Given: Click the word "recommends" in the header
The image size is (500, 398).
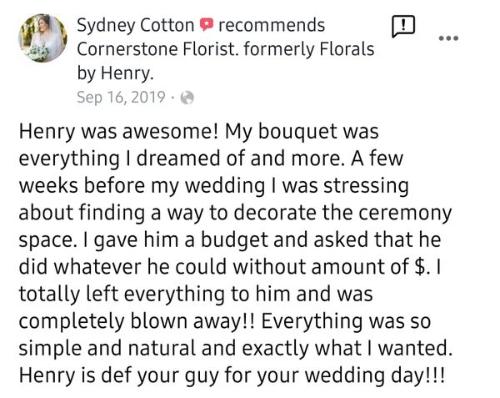Looking at the screenshot, I should (271, 26).
